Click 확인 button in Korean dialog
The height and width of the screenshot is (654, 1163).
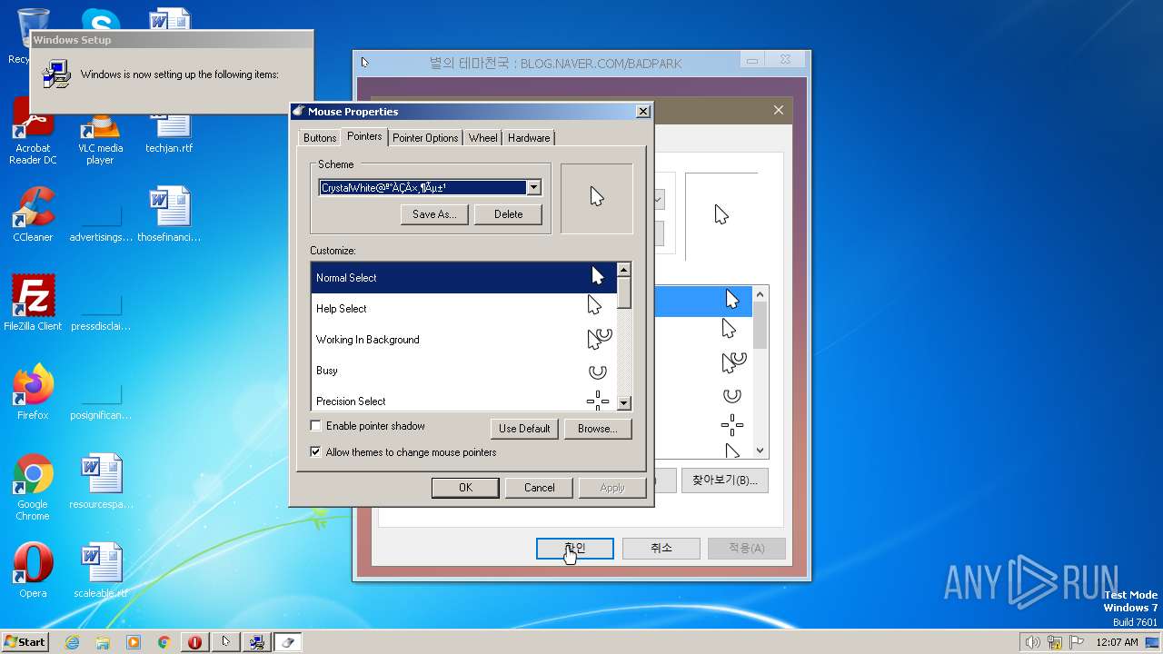pos(575,548)
